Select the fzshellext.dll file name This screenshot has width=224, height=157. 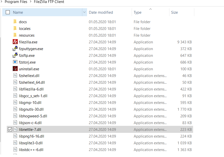(x=29, y=76)
